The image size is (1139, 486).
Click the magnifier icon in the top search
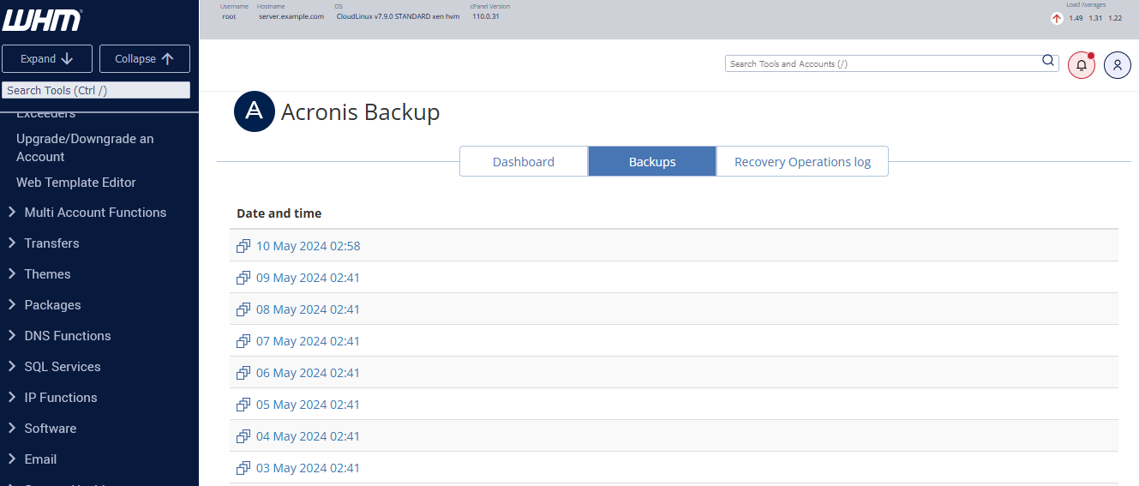[x=1048, y=61]
